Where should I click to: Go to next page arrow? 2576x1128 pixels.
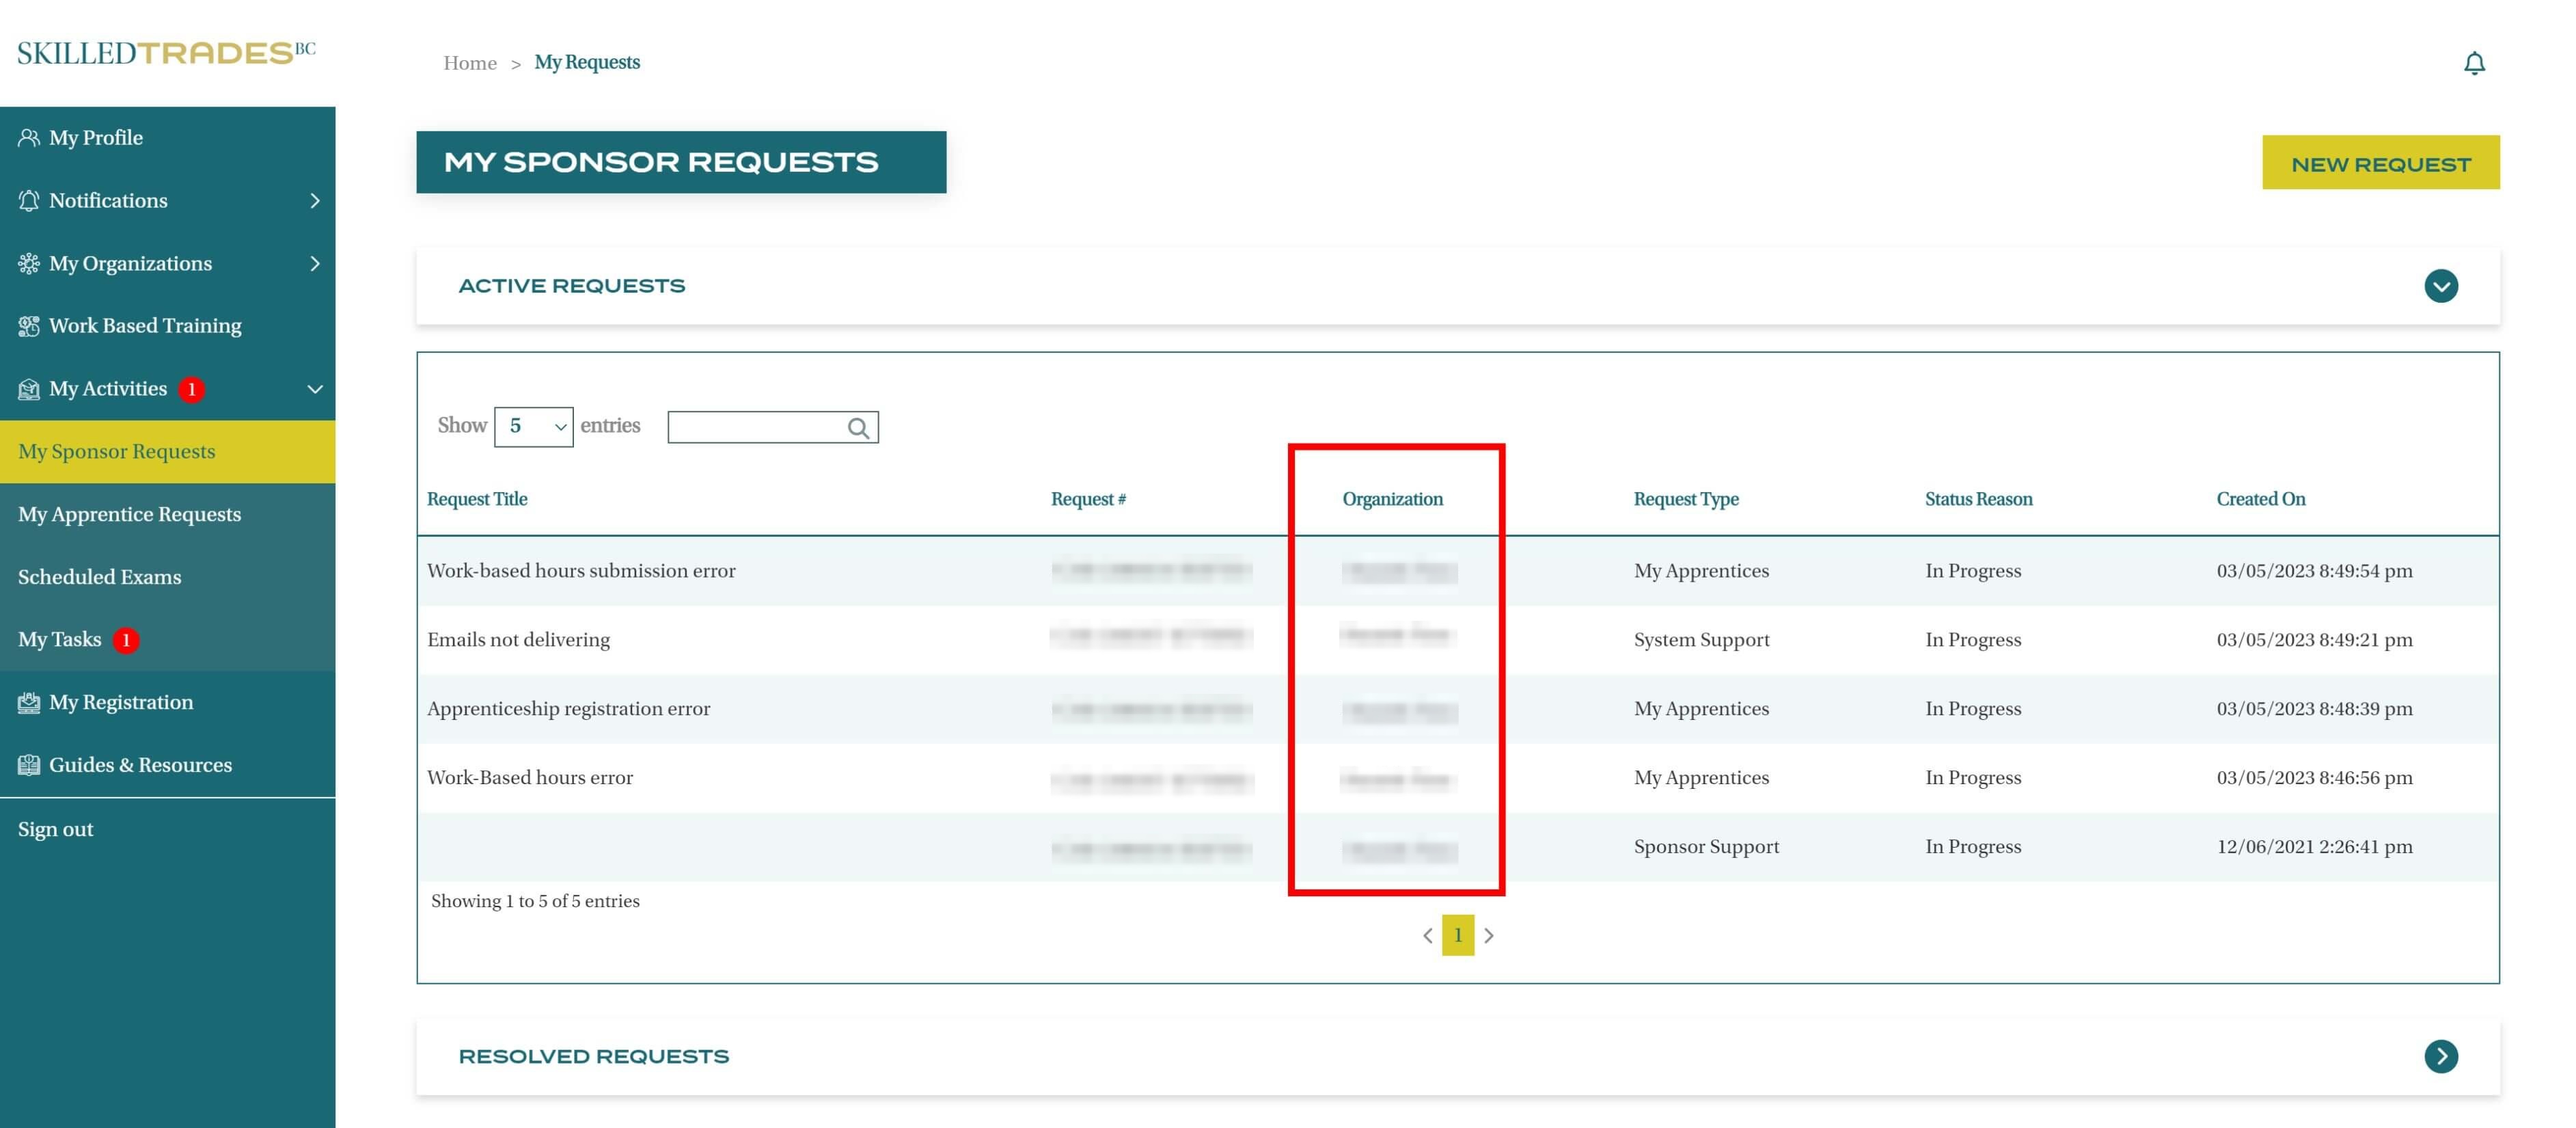1489,935
